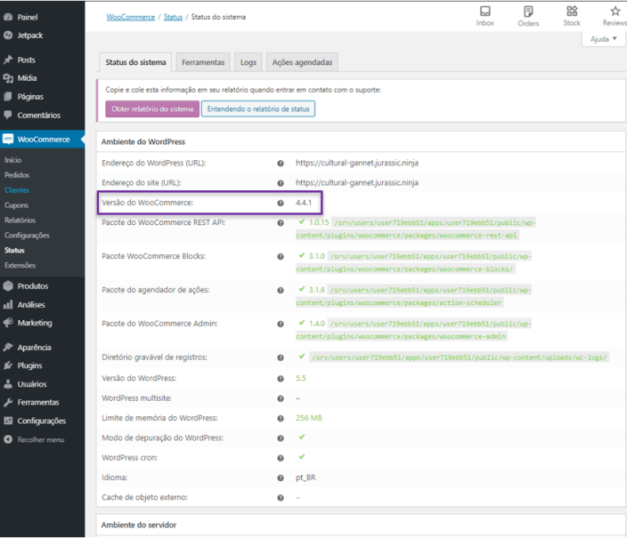Click the Jetpack sidebar icon
Image resolution: width=627 pixels, height=538 pixels.
8,36
